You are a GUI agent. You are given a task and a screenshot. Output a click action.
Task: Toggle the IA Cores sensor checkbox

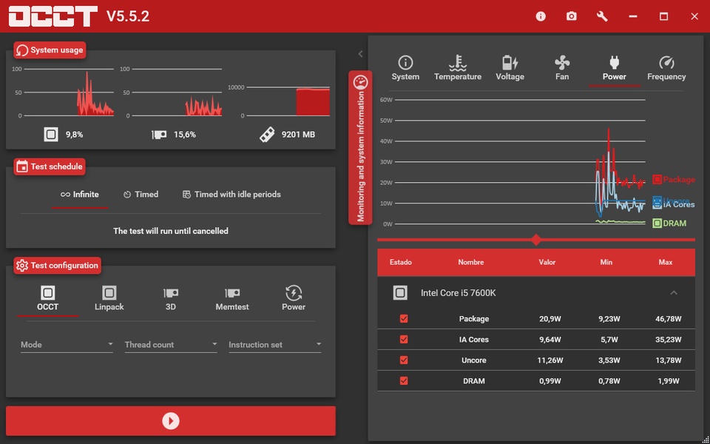404,340
